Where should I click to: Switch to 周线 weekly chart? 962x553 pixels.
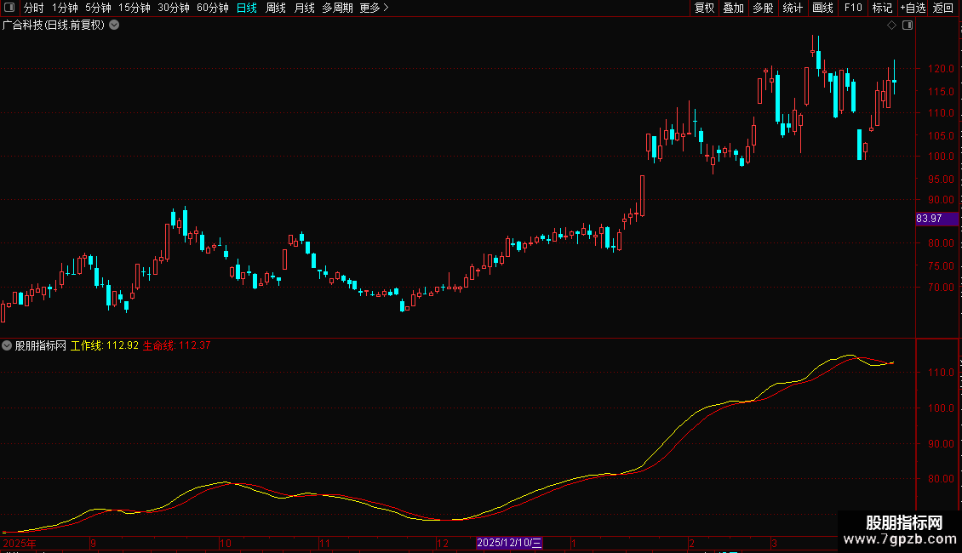(276, 8)
